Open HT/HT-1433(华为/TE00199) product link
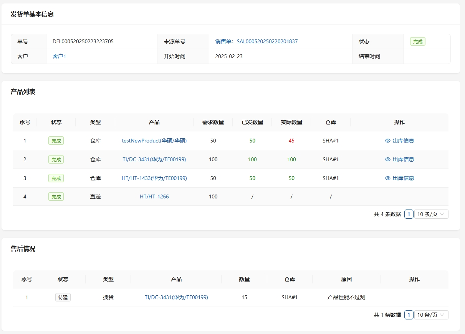The image size is (465, 334). coord(154,178)
